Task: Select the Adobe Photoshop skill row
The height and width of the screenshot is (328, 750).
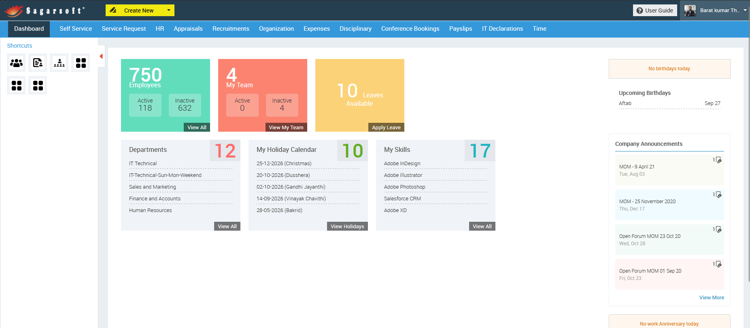Action: (x=436, y=187)
